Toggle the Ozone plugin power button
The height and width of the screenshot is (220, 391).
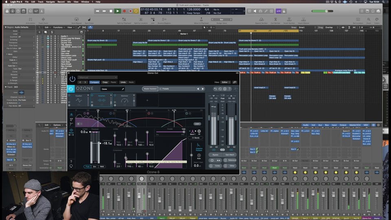(x=72, y=79)
